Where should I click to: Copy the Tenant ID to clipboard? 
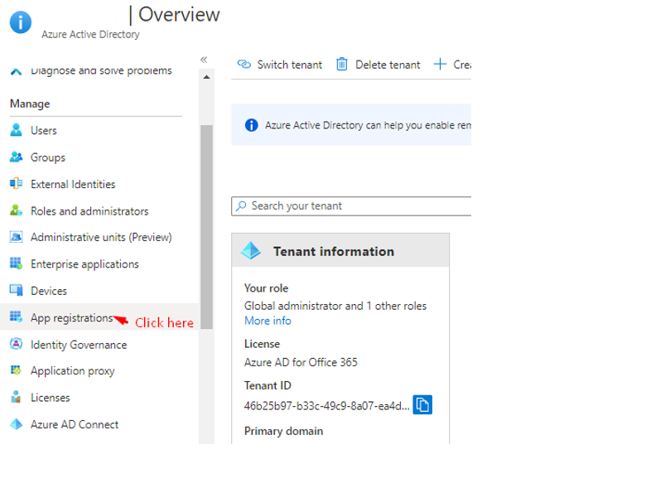point(422,405)
